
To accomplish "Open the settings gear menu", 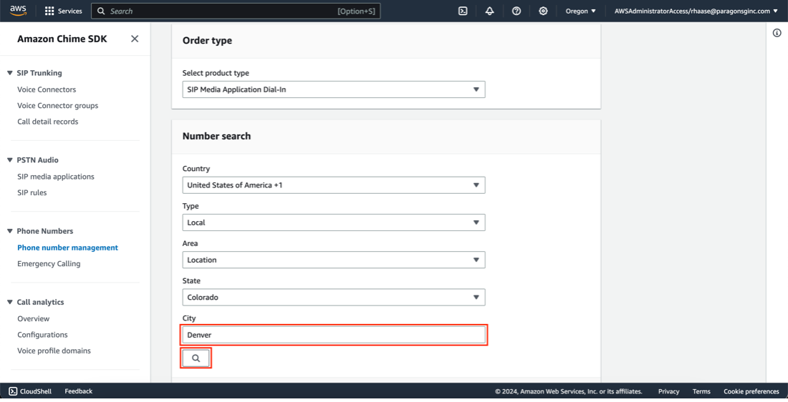I will tap(543, 11).
